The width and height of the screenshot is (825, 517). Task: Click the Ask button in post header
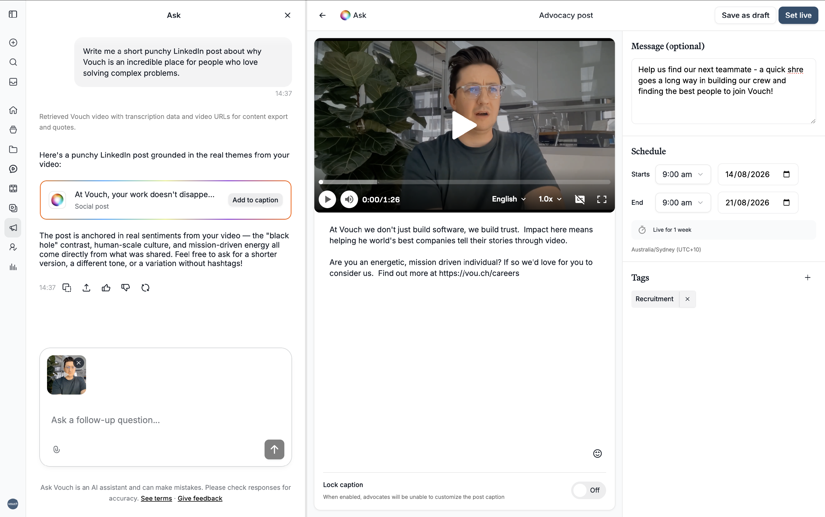point(353,15)
